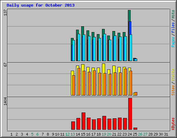Viewport: 177px width, 138px height.
Task: Click the red KBytes bar for day 15
Action: [x=83, y=121]
